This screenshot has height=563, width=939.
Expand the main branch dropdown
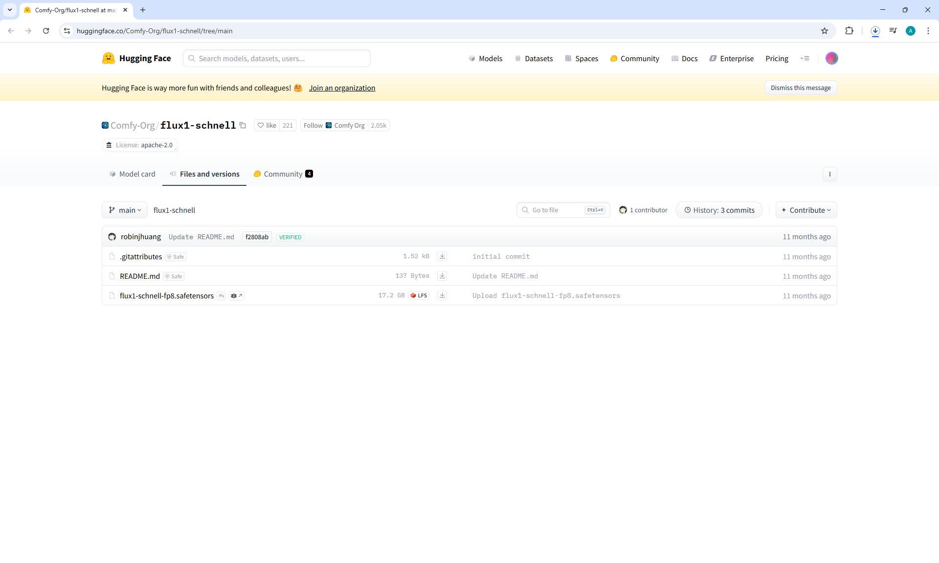tap(125, 210)
